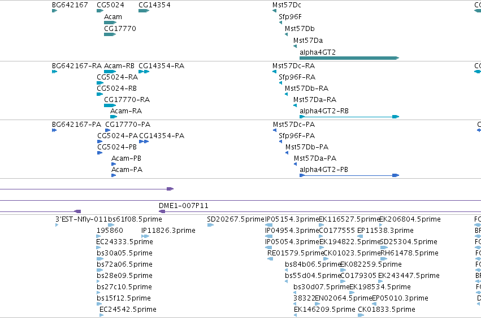481x318 pixels.
Task: Click EST EP11538.3prime
Action: click(x=385, y=231)
